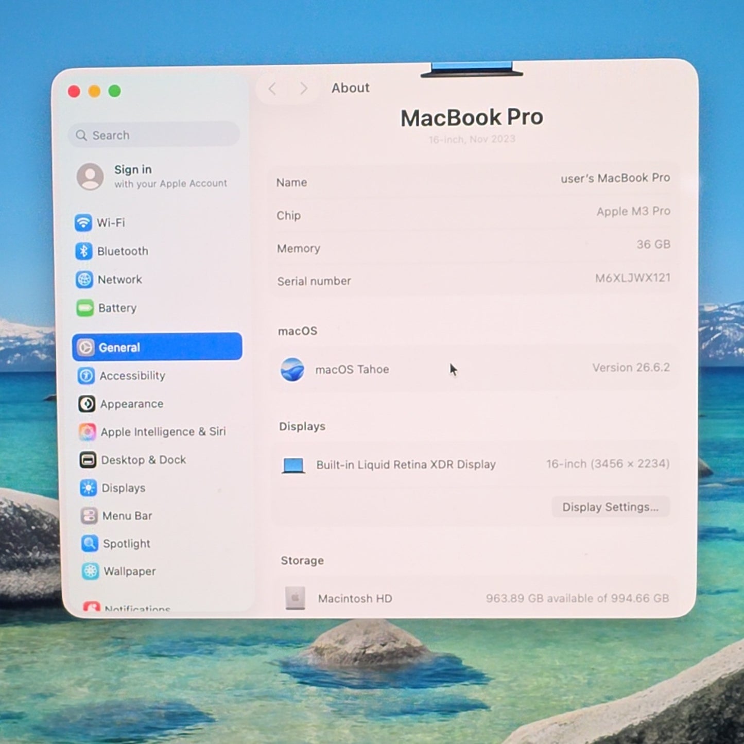The height and width of the screenshot is (744, 744).
Task: Open Appearance icon in sidebar
Action: (x=86, y=404)
